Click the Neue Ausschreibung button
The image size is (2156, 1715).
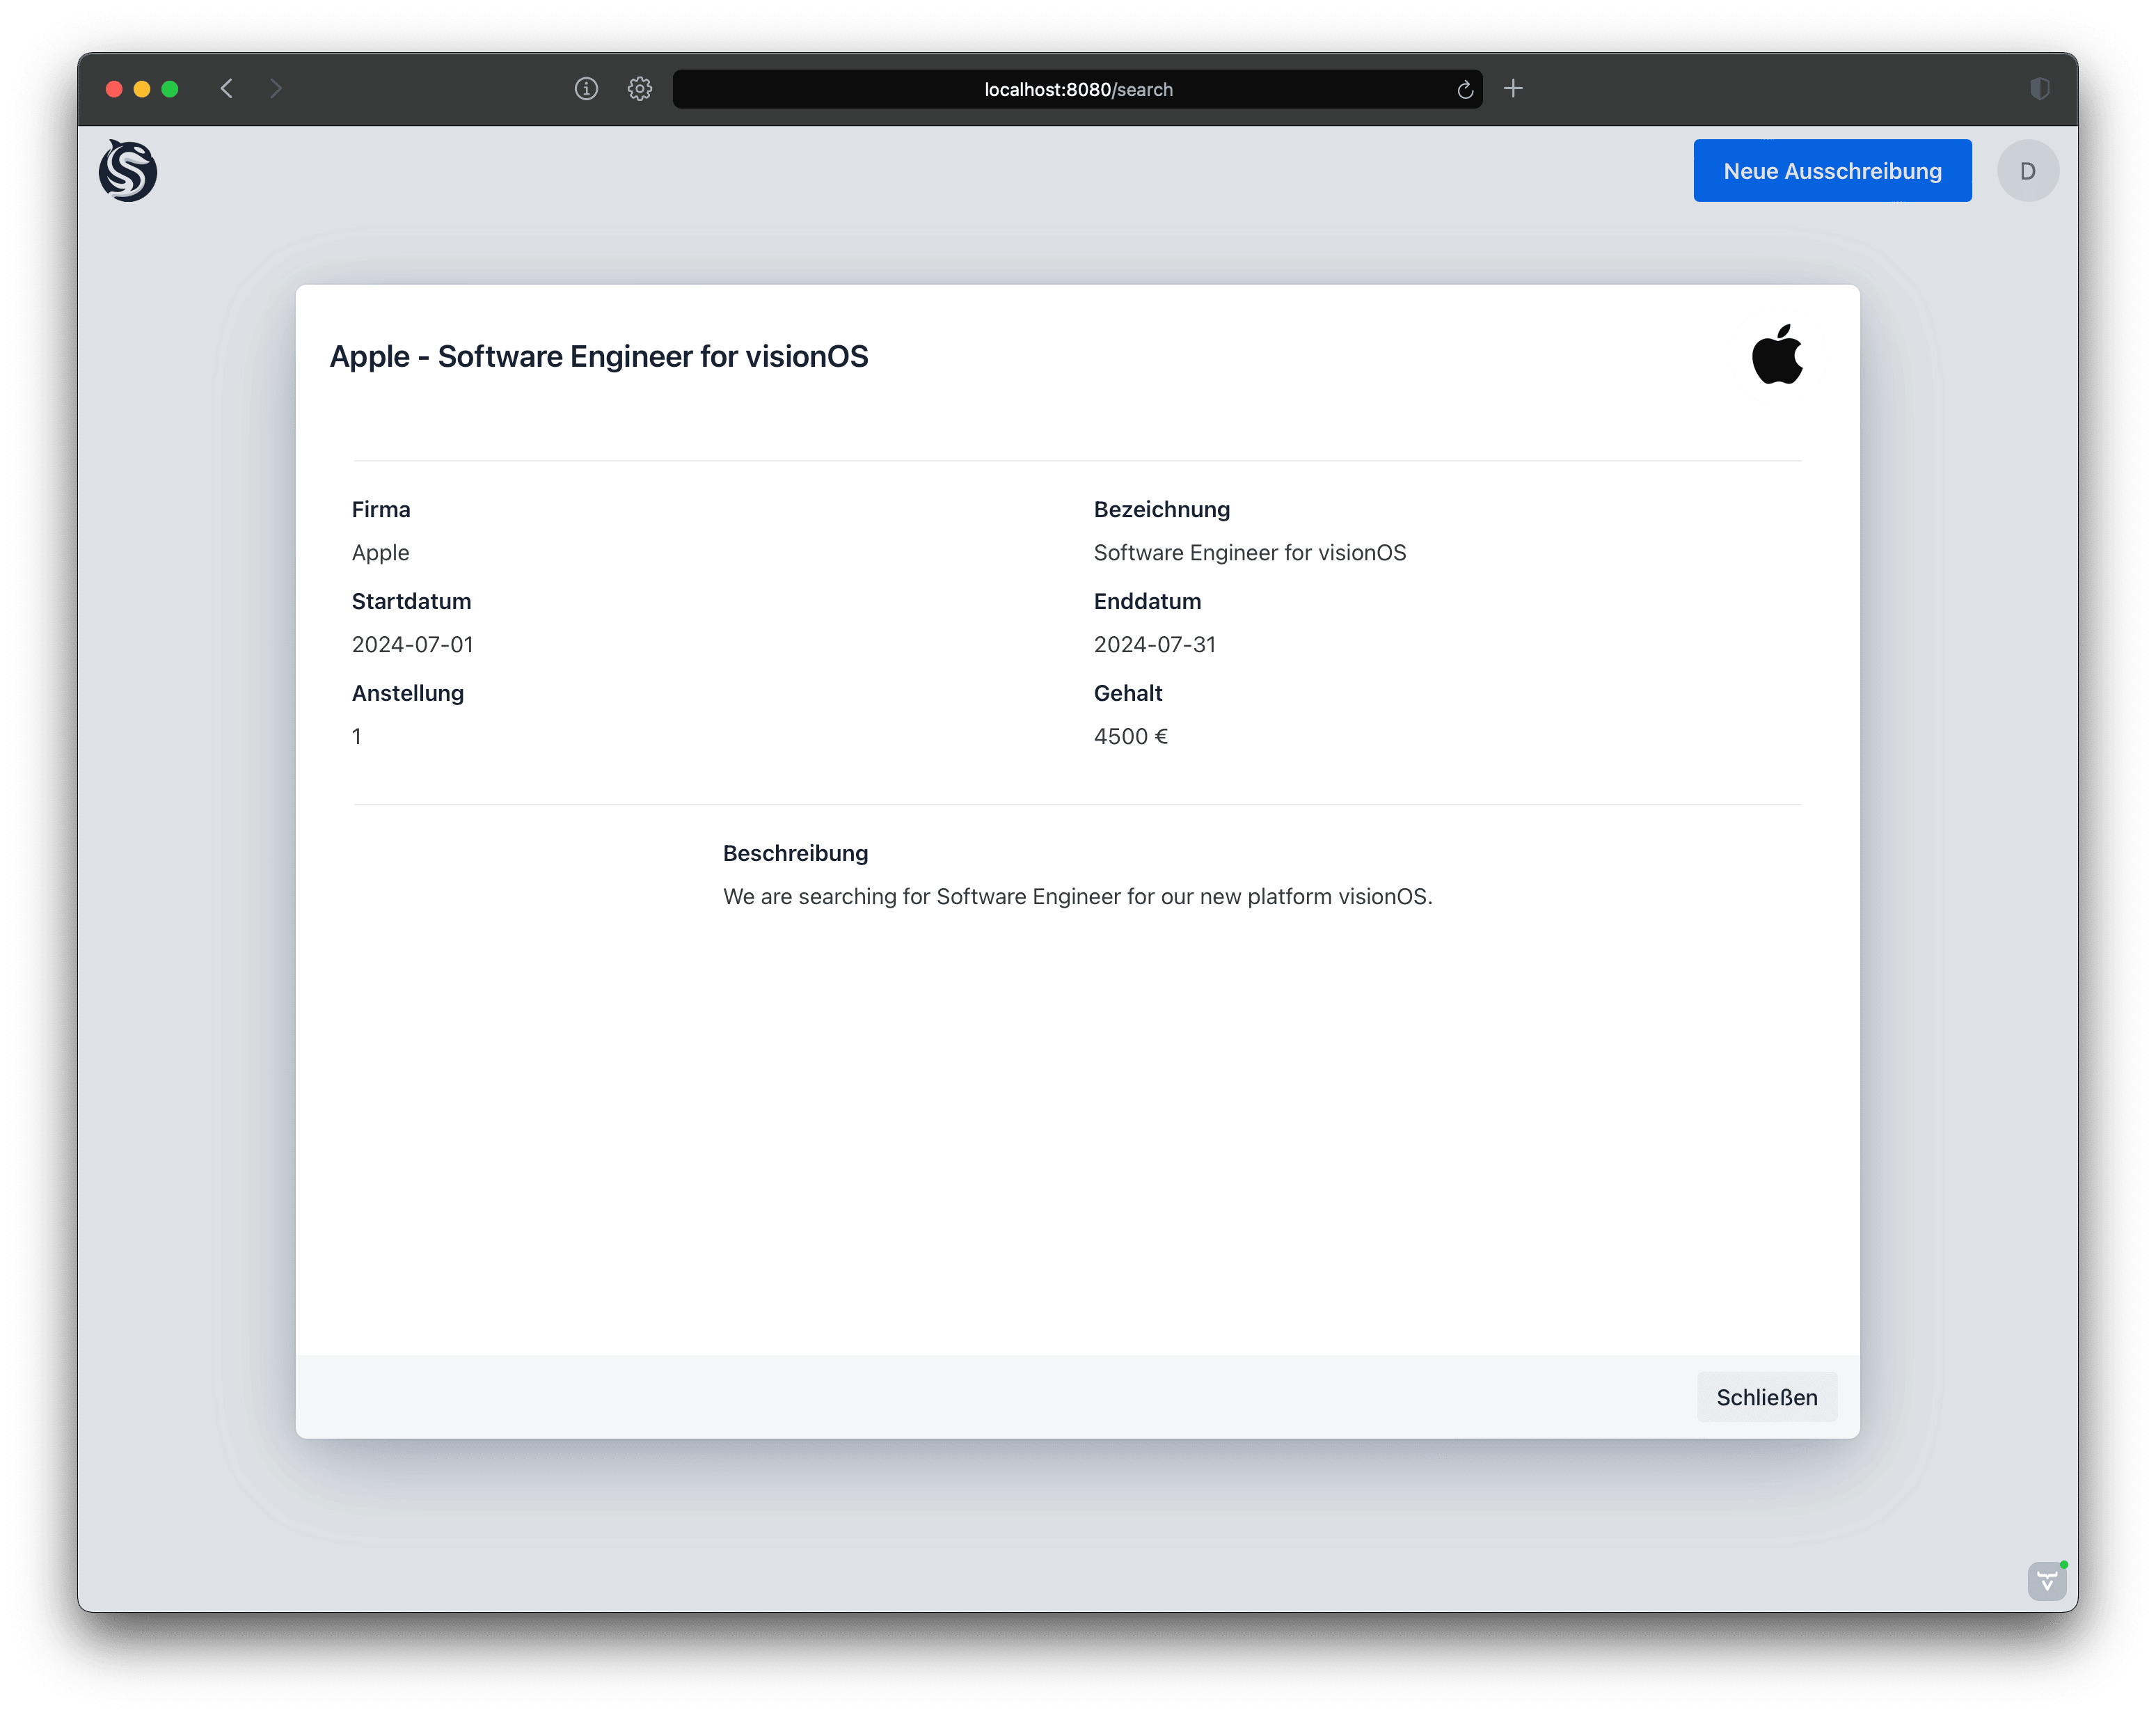(1832, 171)
